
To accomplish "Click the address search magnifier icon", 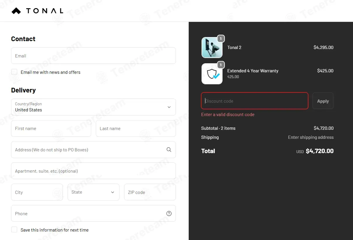I will tap(169, 150).
